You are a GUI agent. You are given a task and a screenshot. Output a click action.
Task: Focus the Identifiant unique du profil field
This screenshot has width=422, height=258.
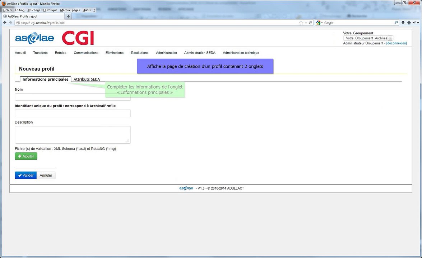[73, 113]
